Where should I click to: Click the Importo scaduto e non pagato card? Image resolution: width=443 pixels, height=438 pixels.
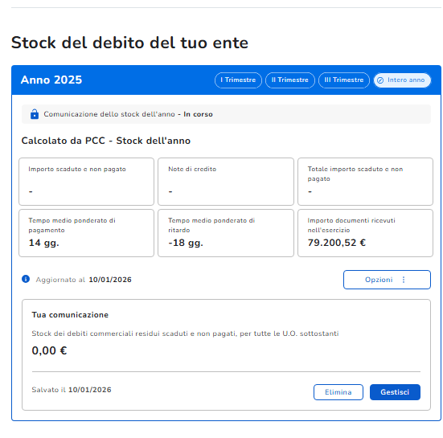point(87,182)
